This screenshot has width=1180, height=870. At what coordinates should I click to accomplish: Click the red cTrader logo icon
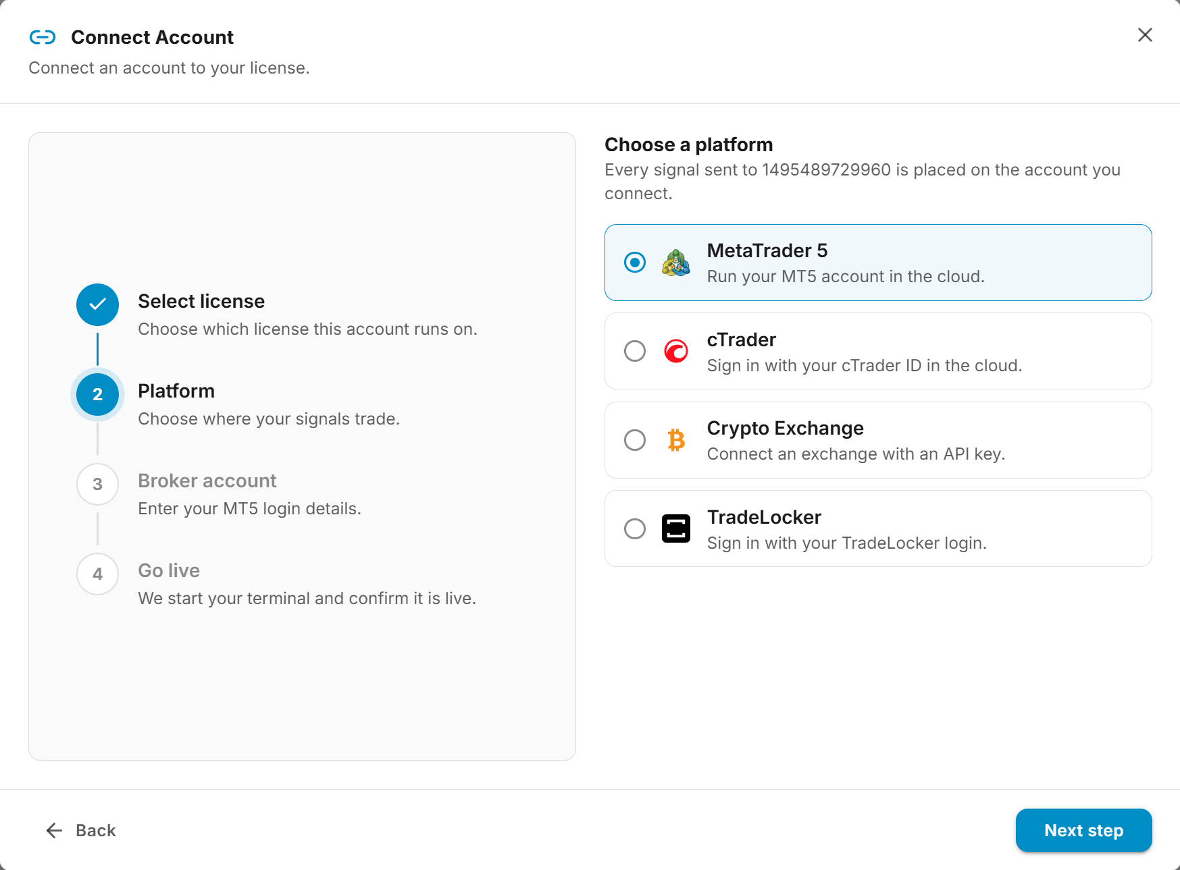tap(675, 351)
